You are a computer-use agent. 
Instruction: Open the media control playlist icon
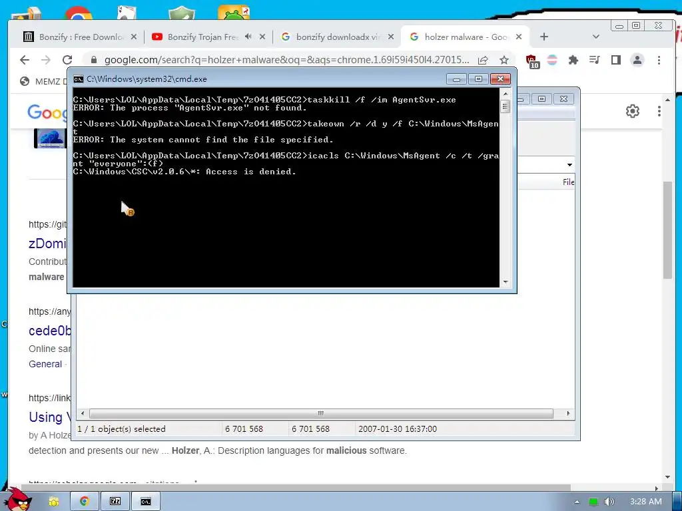pos(595,60)
